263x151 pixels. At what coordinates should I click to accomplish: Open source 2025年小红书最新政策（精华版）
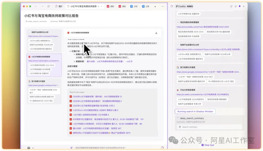[x=97, y=97]
